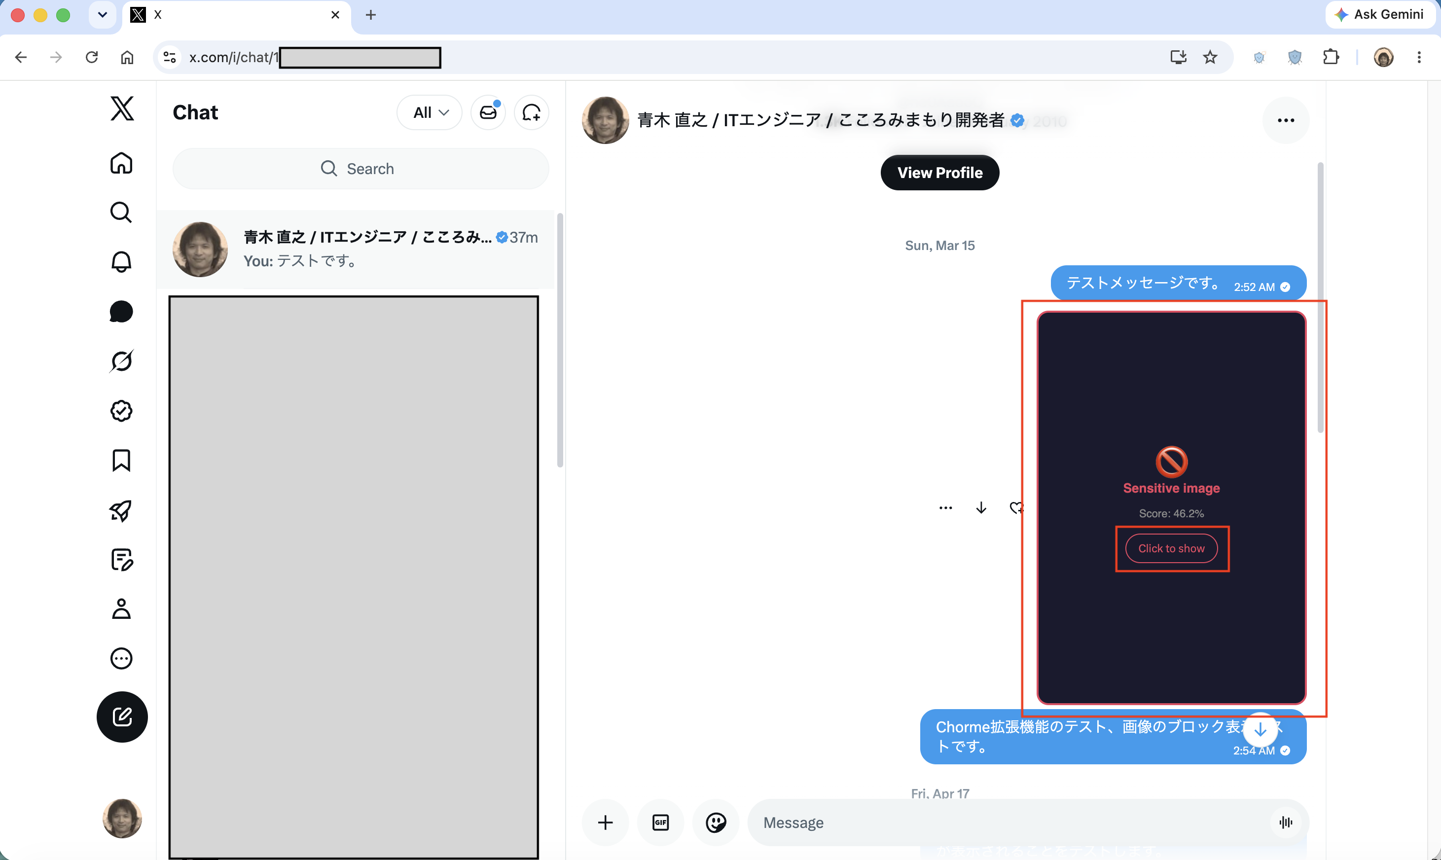Install app icon in address bar
The width and height of the screenshot is (1441, 860).
pyautogui.click(x=1179, y=57)
